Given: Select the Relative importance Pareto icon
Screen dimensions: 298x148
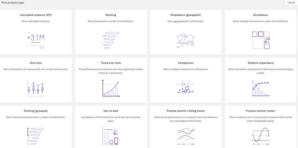Looking at the screenshot, I should click(260, 88).
